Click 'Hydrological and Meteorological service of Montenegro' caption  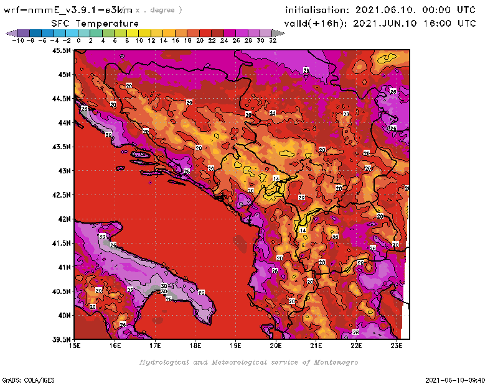click(x=248, y=362)
